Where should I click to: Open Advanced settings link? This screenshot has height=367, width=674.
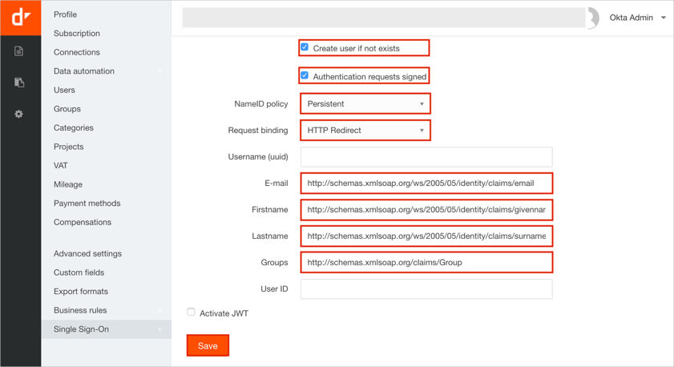(x=87, y=254)
